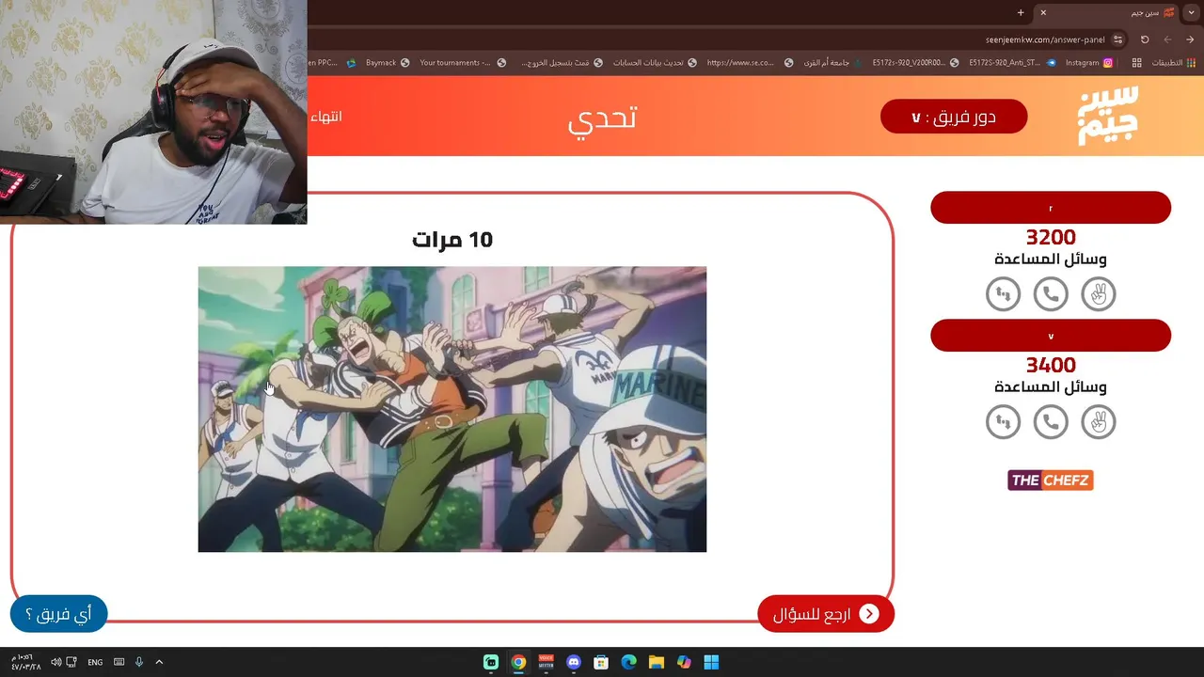Open File Explorer from the taskbar

[x=657, y=662]
